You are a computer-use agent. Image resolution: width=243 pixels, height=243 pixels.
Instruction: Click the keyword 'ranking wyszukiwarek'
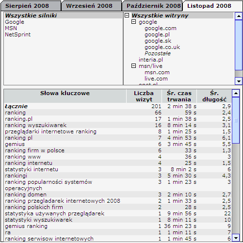pos(35,125)
